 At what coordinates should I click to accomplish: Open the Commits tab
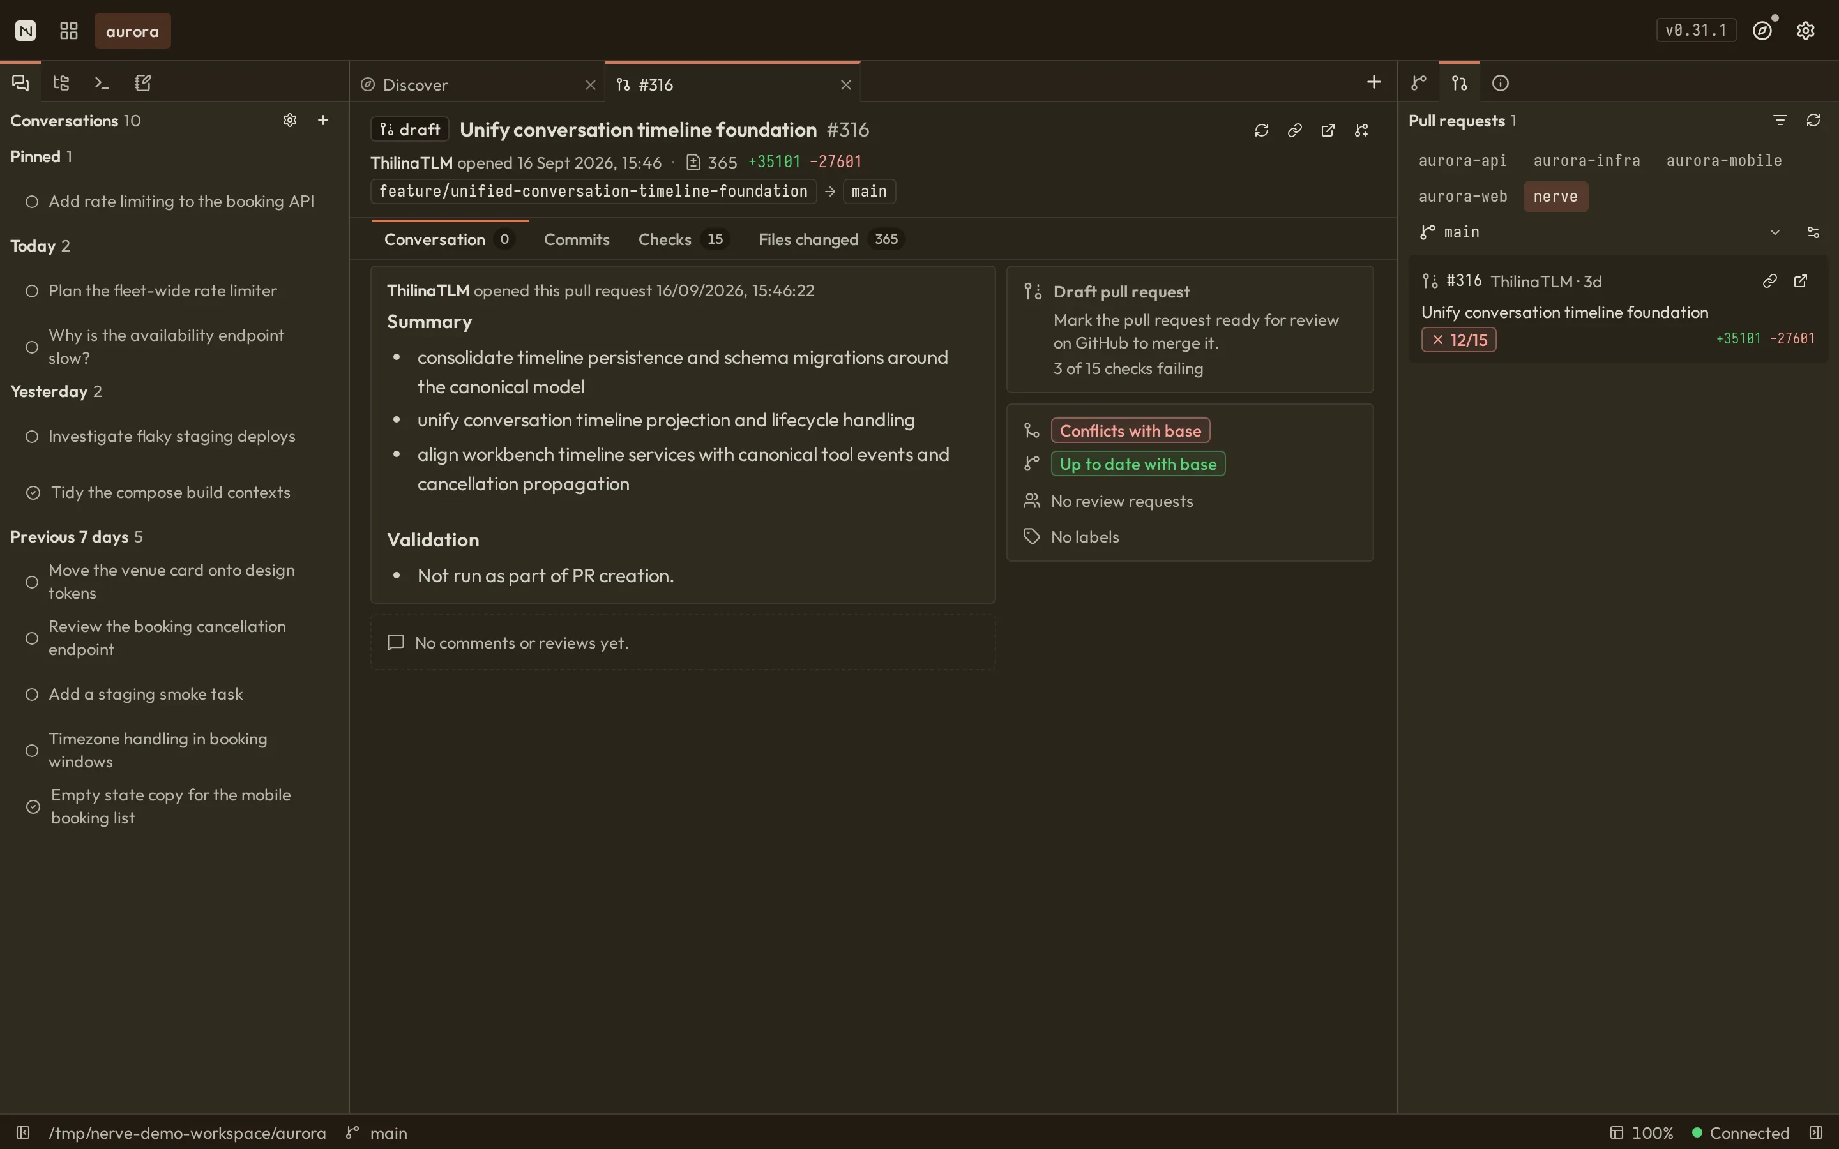(x=577, y=239)
